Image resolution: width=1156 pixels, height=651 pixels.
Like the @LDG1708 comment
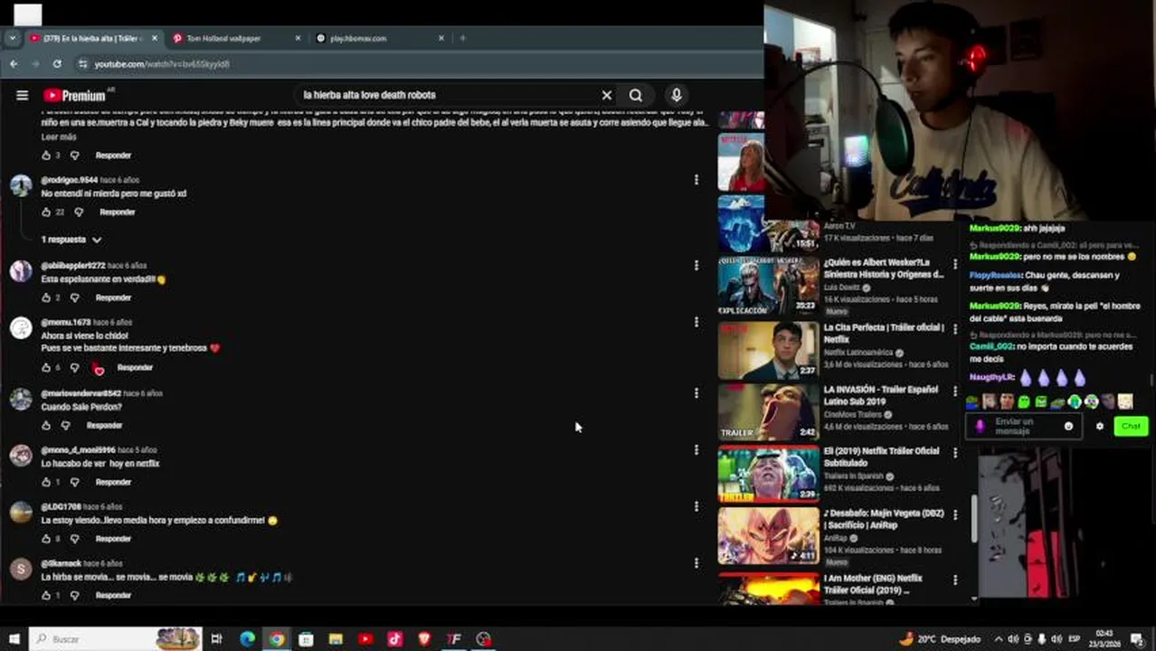(x=46, y=539)
